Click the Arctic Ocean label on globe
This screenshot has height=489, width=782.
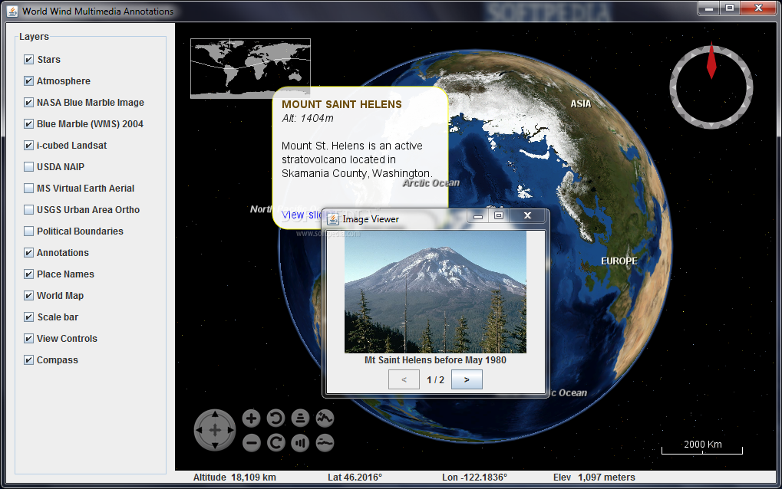click(x=431, y=183)
